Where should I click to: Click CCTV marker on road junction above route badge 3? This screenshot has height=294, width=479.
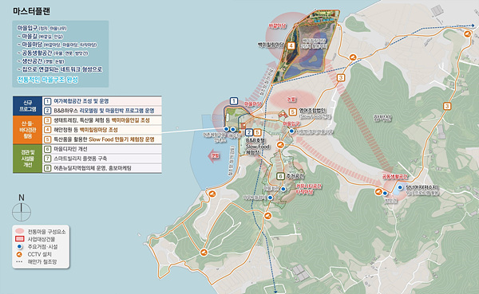pos(353,57)
